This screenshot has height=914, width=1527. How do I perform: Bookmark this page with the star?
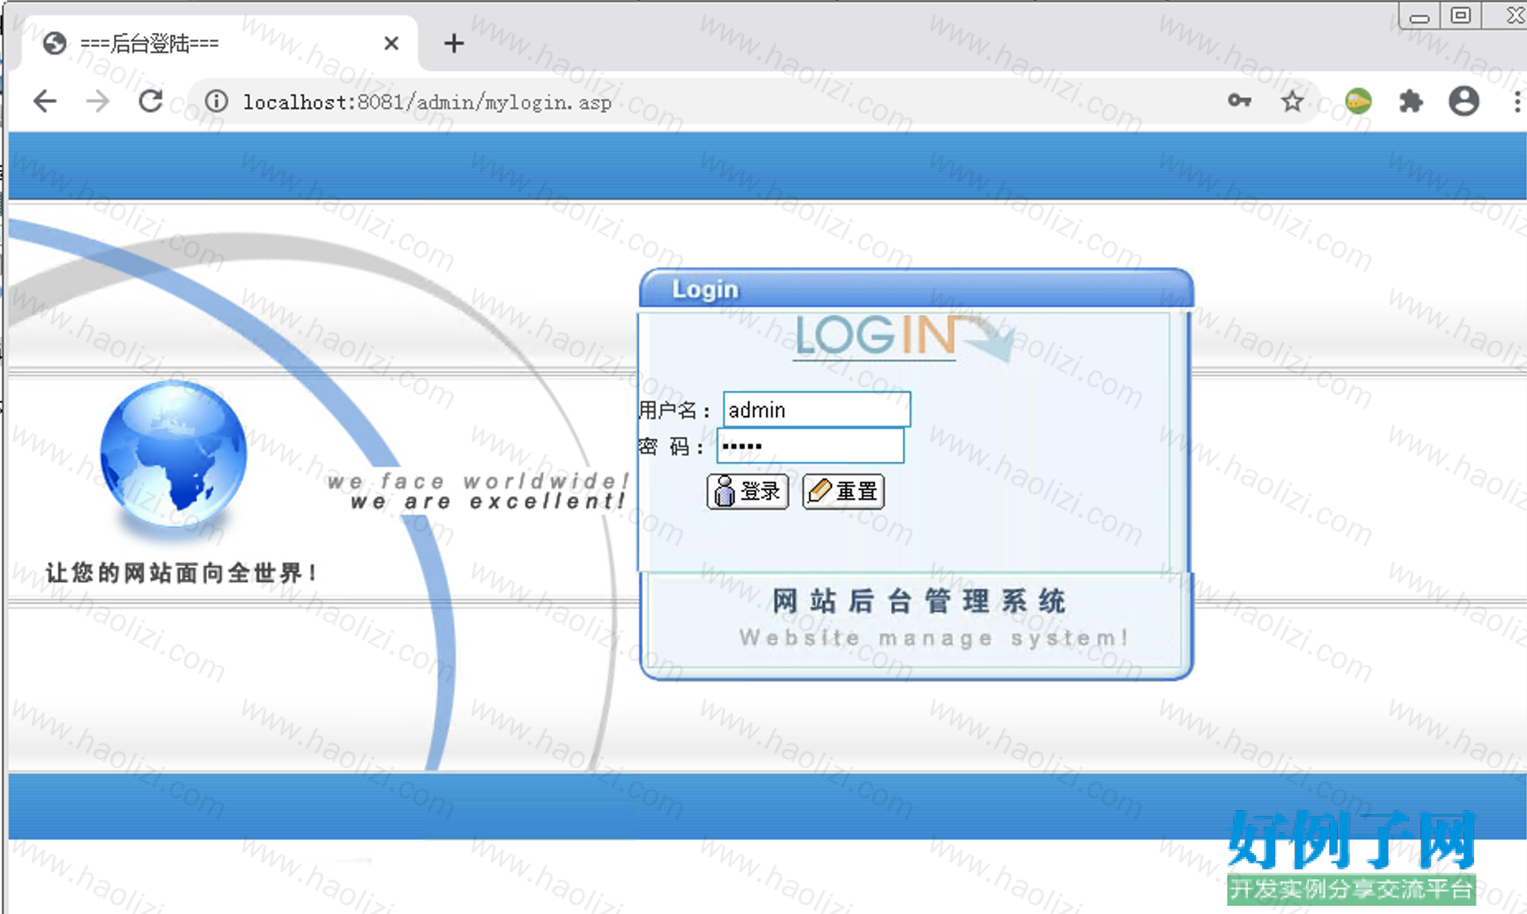click(1293, 101)
